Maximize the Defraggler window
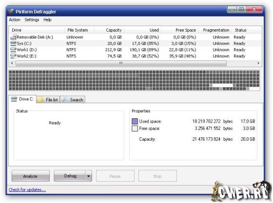The width and height of the screenshot is (273, 203). click(241, 10)
